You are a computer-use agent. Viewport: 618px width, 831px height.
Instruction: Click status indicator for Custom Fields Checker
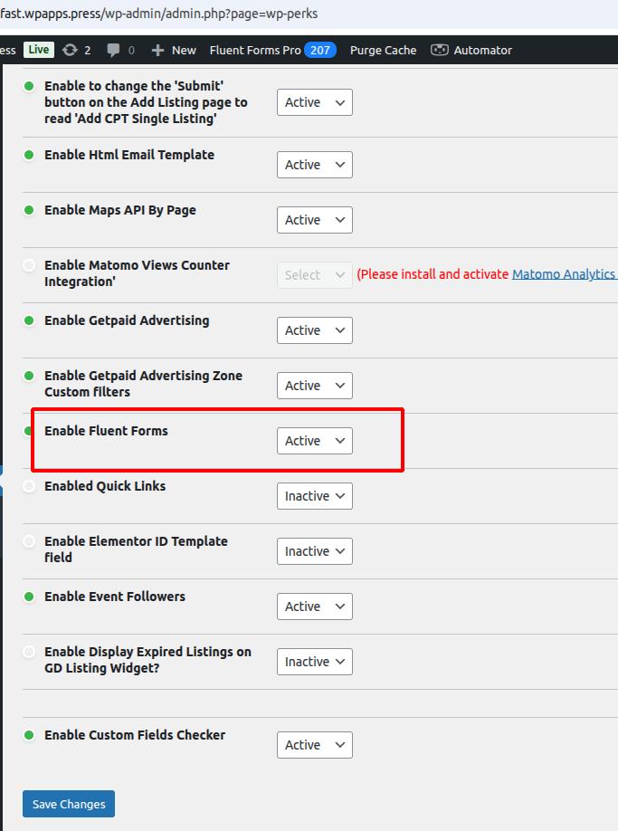(29, 735)
